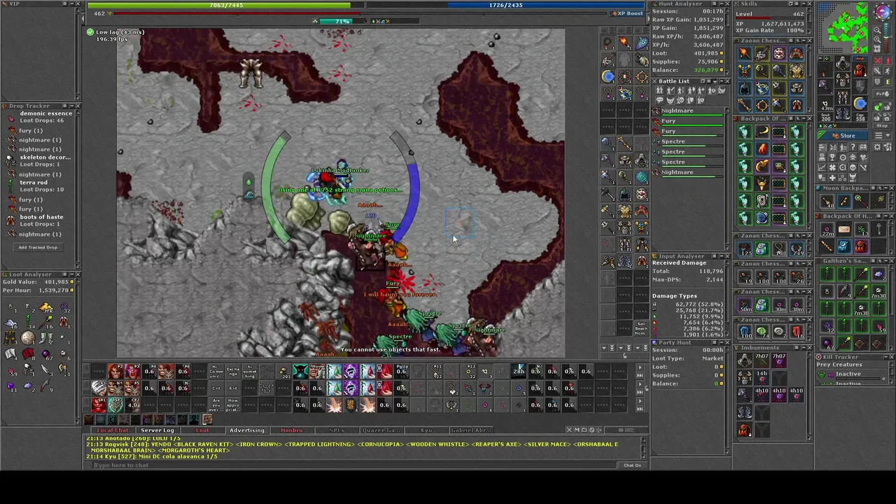Select the stand (red figure) chase mode

tap(888, 61)
